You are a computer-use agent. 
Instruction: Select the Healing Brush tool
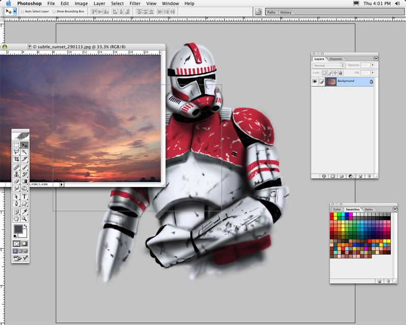(x=16, y=168)
